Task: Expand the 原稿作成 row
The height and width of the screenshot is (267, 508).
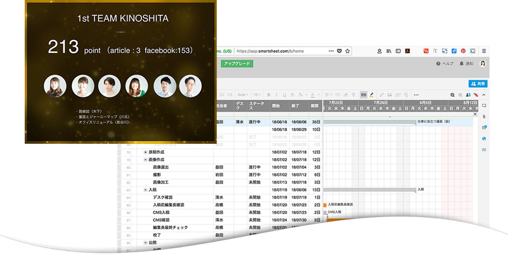Action: [x=145, y=152]
